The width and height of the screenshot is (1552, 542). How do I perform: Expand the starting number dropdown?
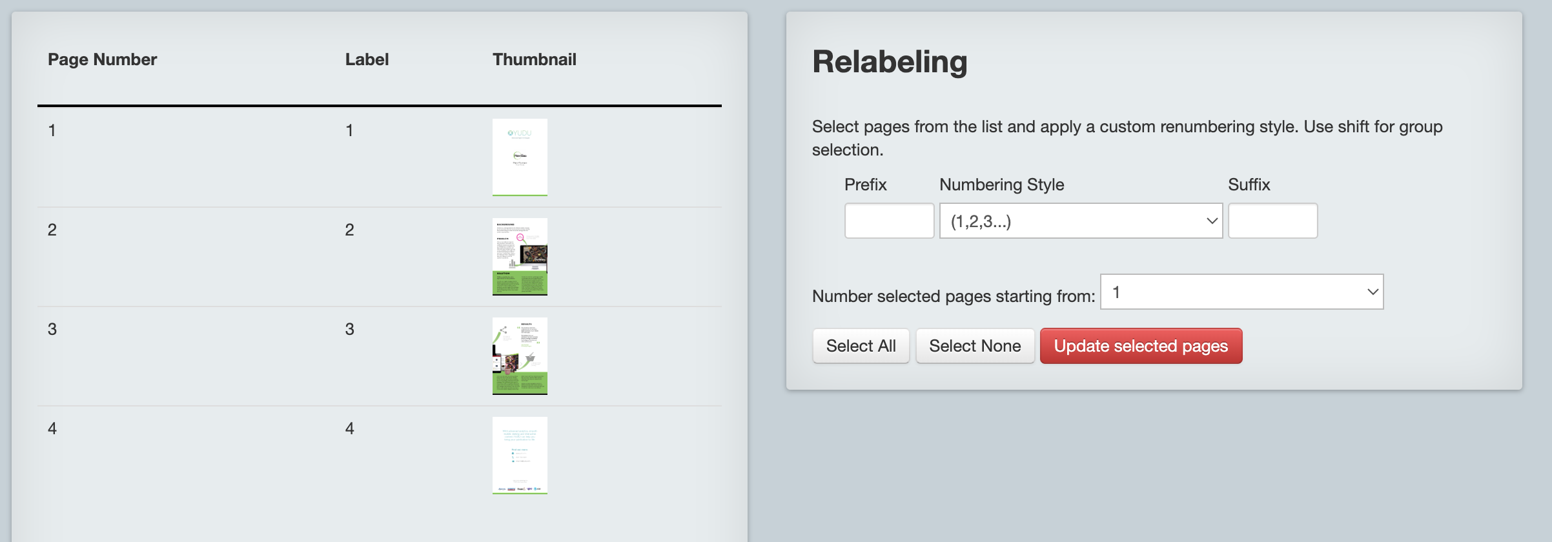pos(1241,292)
